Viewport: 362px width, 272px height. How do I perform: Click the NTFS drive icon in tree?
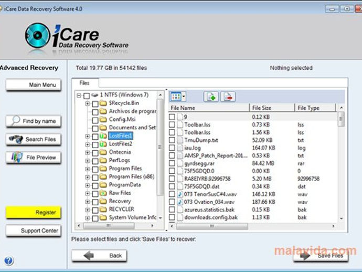95,95
